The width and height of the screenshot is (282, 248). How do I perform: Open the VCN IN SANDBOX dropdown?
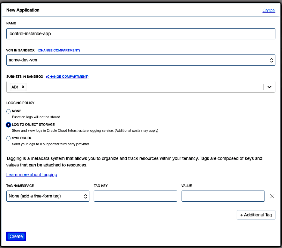tap(141, 60)
